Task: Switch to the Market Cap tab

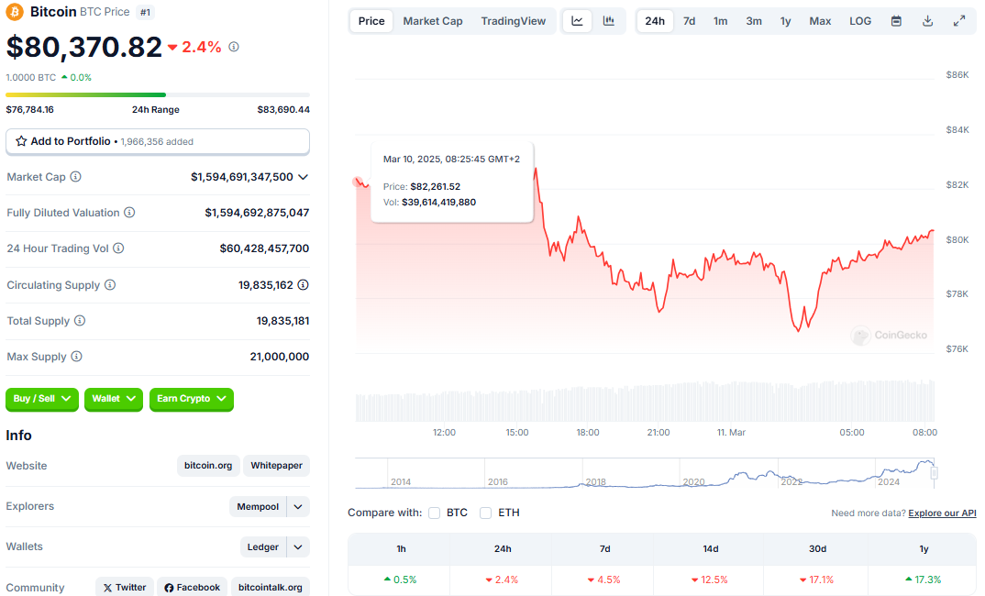Action: pos(433,21)
